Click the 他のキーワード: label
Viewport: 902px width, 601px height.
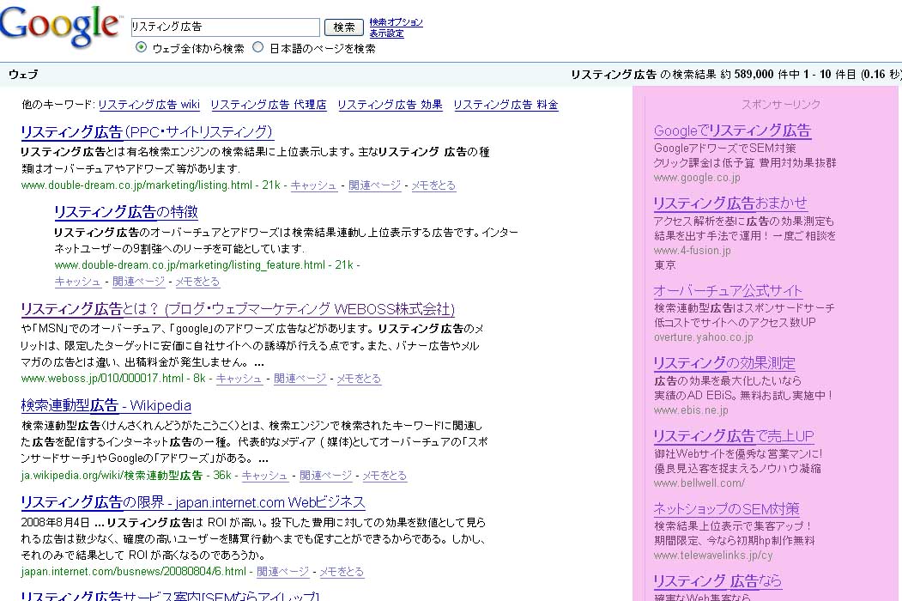click(x=58, y=105)
